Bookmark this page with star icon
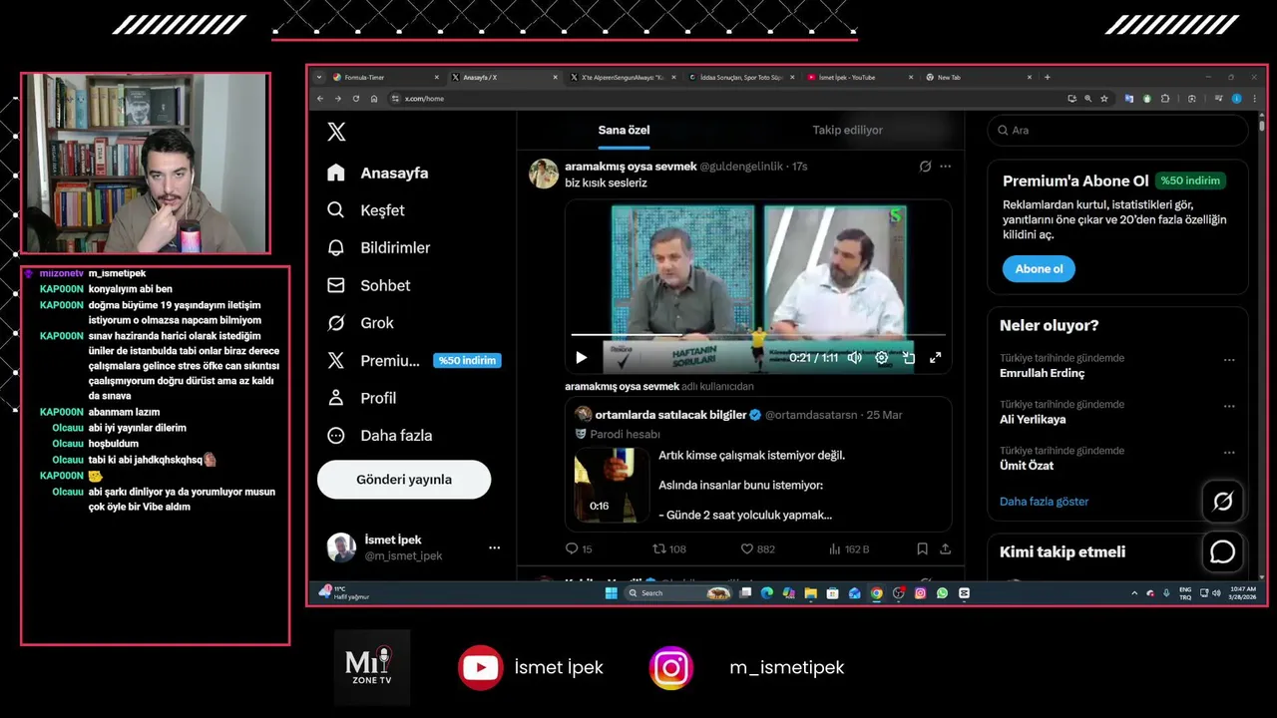The height and width of the screenshot is (718, 1277). click(x=1104, y=99)
